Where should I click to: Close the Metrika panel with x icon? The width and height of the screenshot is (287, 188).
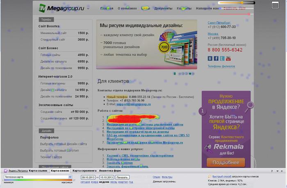pos(282,171)
